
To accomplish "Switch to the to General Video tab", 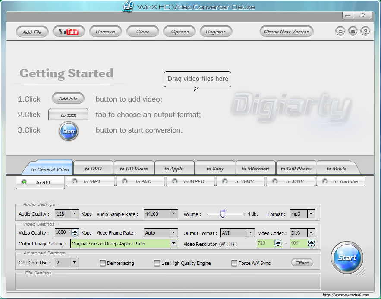I will 48,167.
